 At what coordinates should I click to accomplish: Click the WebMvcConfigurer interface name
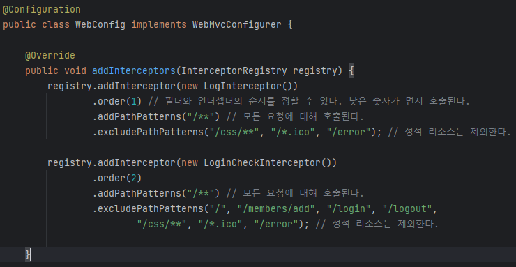point(237,25)
